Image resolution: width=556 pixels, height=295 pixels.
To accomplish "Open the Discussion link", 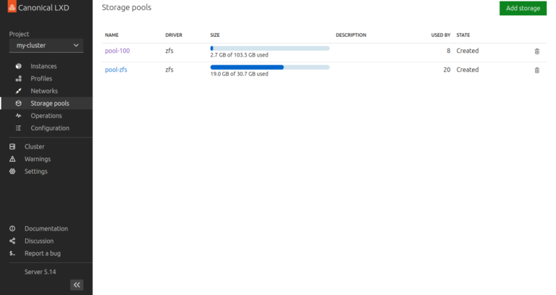I will coord(39,241).
